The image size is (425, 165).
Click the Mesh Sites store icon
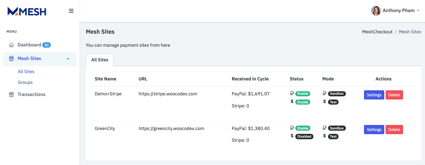point(11,58)
